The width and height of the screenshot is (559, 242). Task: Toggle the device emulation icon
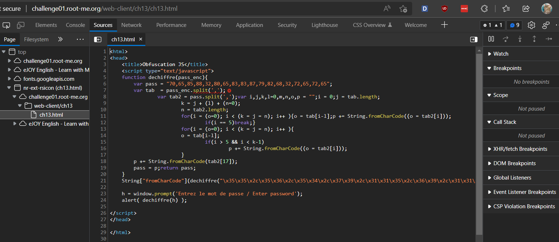point(21,25)
